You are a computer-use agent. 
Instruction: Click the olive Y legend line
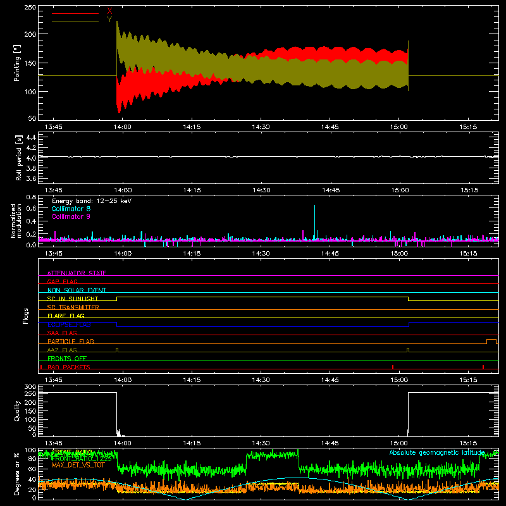pyautogui.click(x=75, y=22)
